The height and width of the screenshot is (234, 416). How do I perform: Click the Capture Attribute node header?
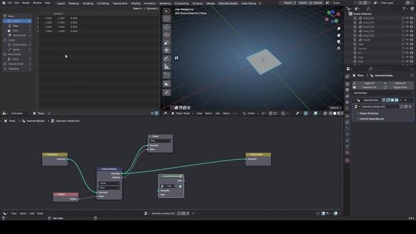point(109,169)
